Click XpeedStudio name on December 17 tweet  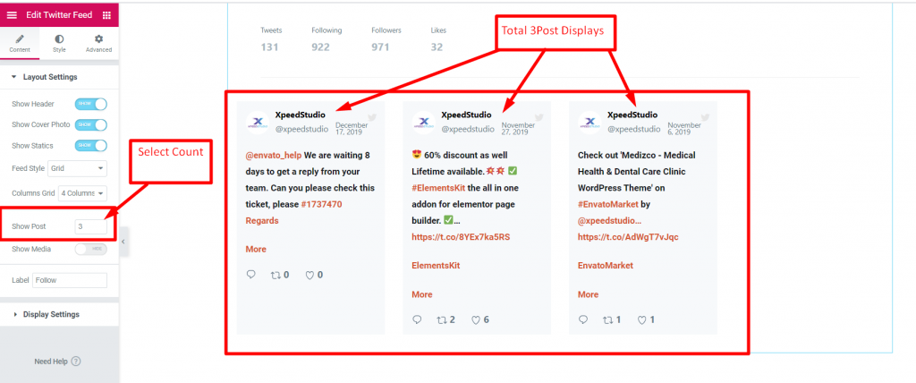(301, 115)
